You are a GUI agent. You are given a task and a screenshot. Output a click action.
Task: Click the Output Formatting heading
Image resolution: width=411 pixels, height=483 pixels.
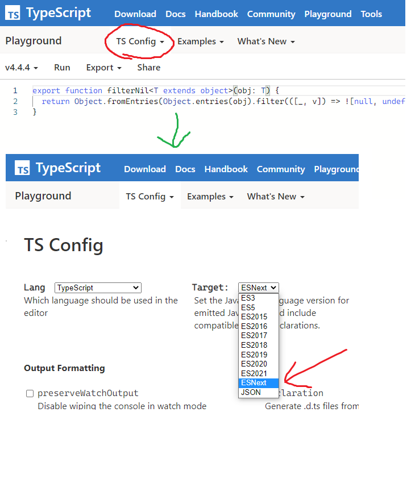coord(64,368)
